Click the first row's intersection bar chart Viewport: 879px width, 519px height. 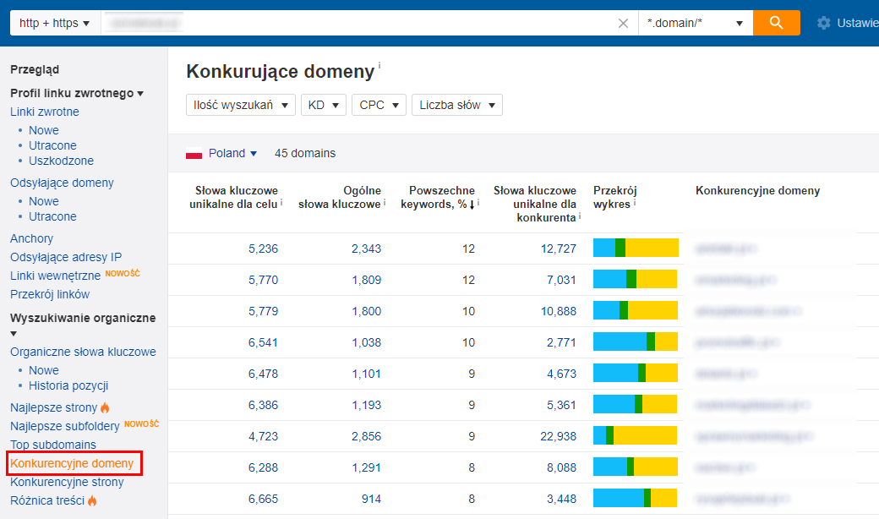pyautogui.click(x=636, y=248)
